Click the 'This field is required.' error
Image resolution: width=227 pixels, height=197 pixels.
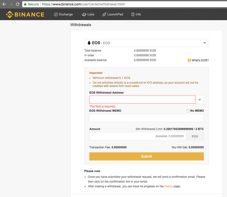pyautogui.click(x=103, y=106)
